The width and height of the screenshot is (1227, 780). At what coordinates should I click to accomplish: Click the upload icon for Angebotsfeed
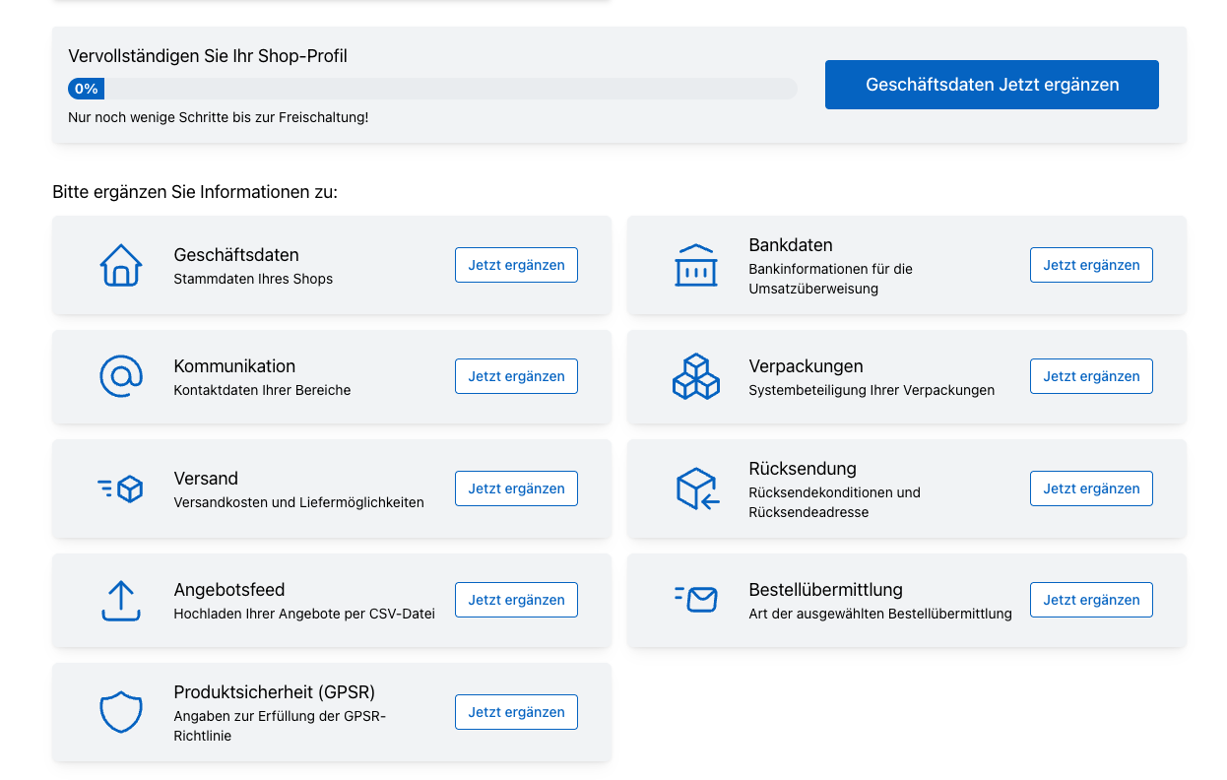121,600
